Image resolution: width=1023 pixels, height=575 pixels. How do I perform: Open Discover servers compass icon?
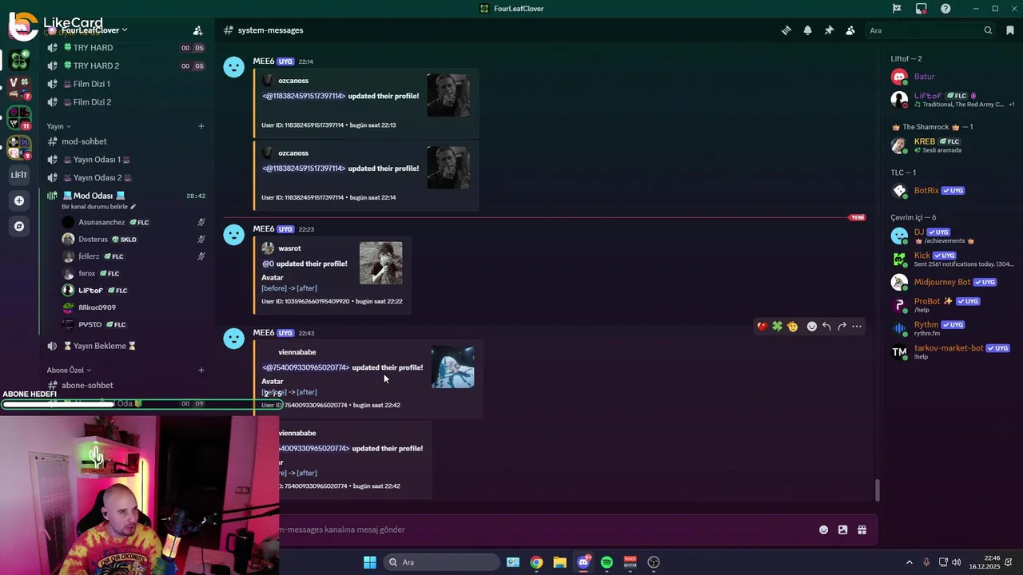click(x=19, y=226)
